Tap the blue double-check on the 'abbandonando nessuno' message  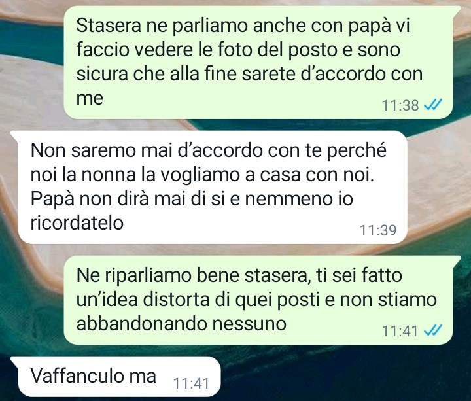coord(432,331)
